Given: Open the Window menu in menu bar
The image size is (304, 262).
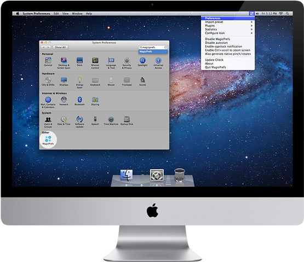Looking at the screenshot, I should pos(77,14).
